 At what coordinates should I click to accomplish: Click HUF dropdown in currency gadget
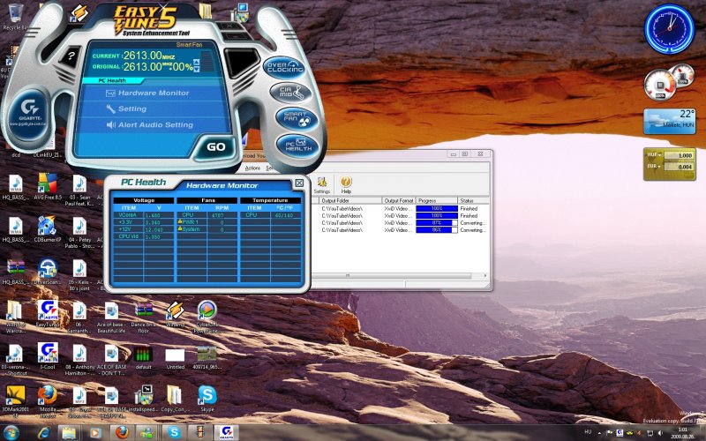click(654, 155)
